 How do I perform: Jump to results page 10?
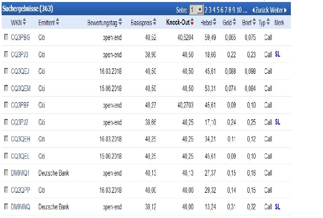coord(239,10)
